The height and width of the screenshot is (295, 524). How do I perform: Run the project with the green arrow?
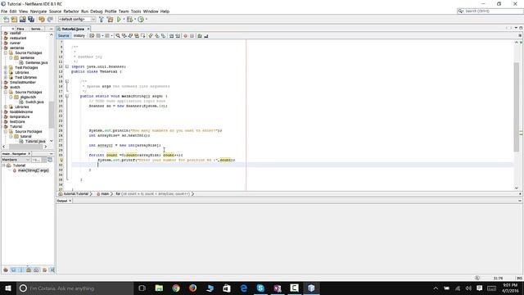pyautogui.click(x=119, y=20)
